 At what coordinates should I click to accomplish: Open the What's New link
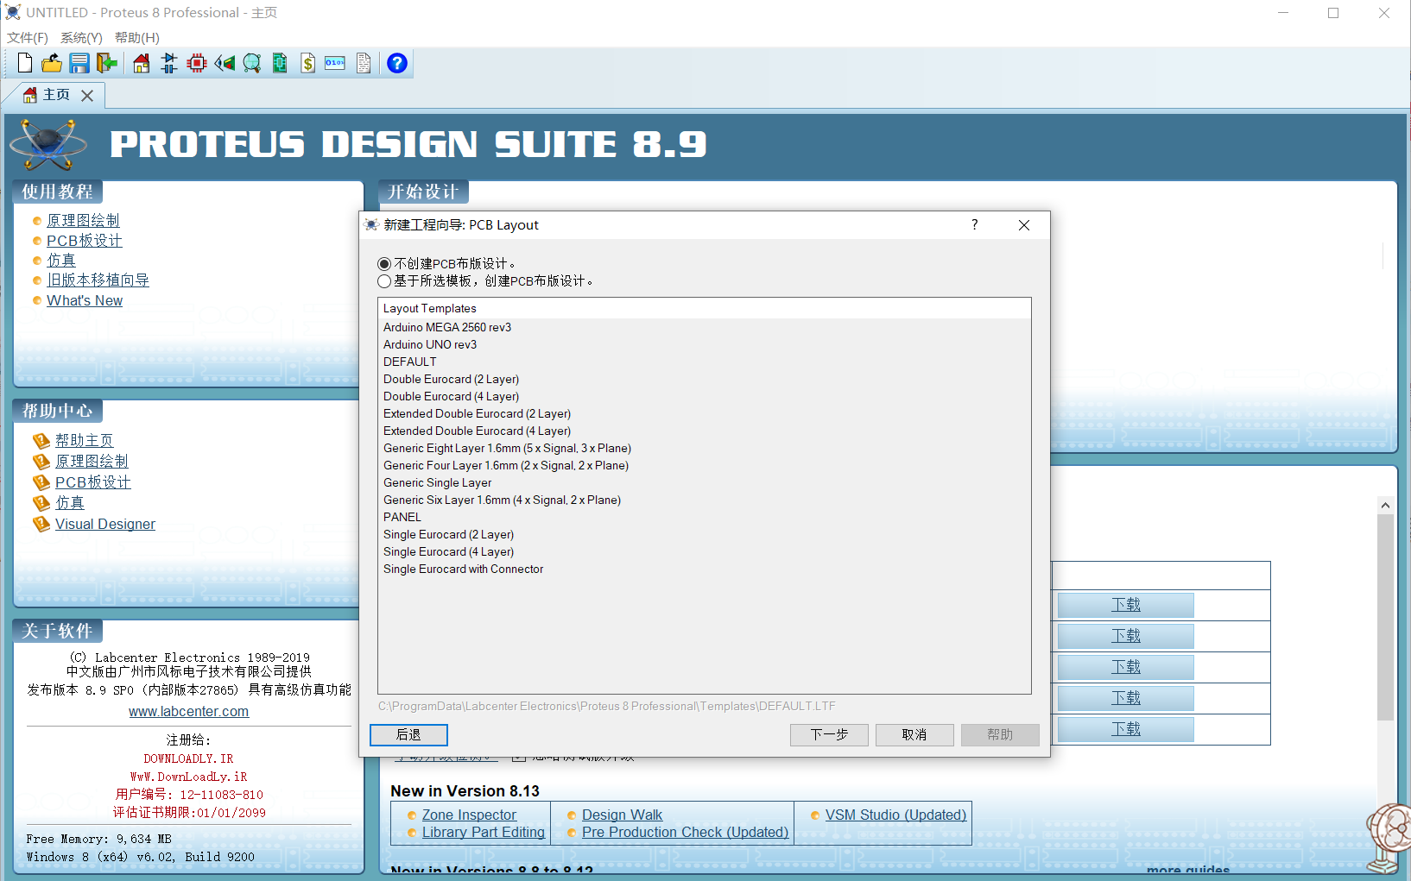[x=85, y=300]
